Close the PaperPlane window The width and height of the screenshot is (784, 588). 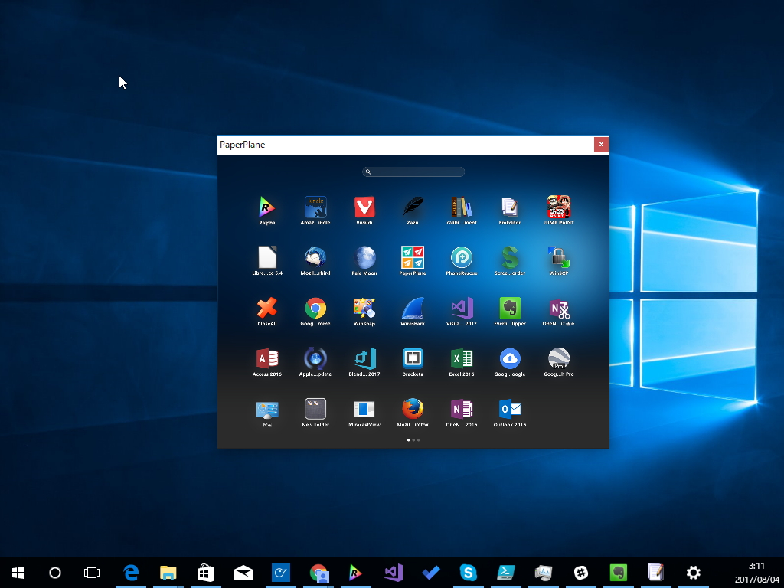(601, 145)
